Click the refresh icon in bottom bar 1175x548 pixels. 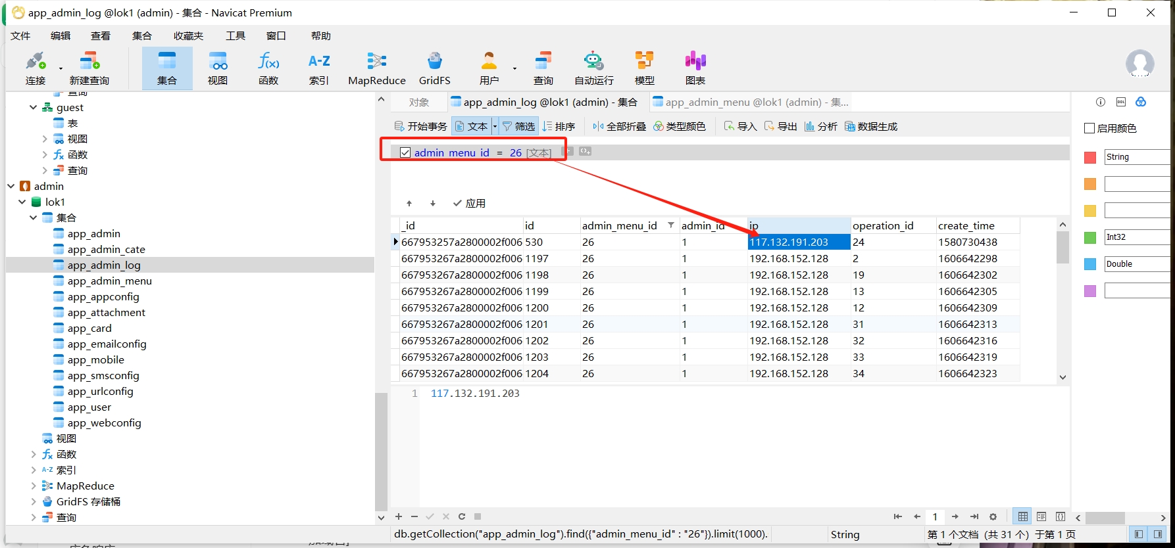tap(462, 516)
